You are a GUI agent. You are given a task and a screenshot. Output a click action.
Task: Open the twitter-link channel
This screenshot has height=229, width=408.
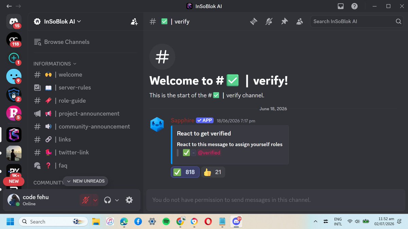click(x=85, y=152)
